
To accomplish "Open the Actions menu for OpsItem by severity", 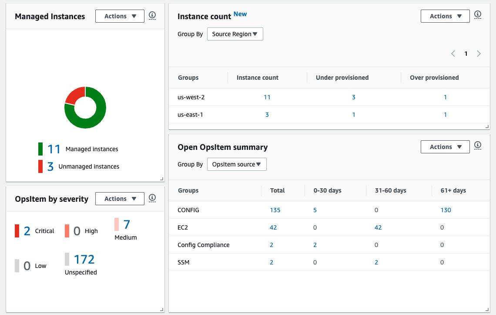I will 120,198.
